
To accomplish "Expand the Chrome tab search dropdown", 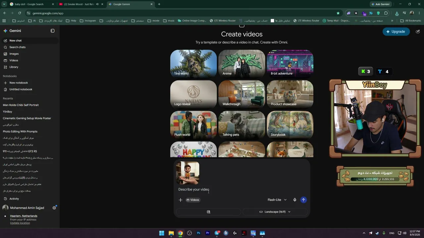I will point(4,4).
